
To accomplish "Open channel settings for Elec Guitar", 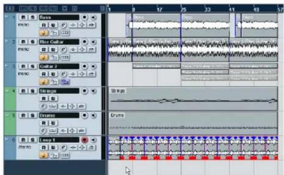I will [63, 49].
